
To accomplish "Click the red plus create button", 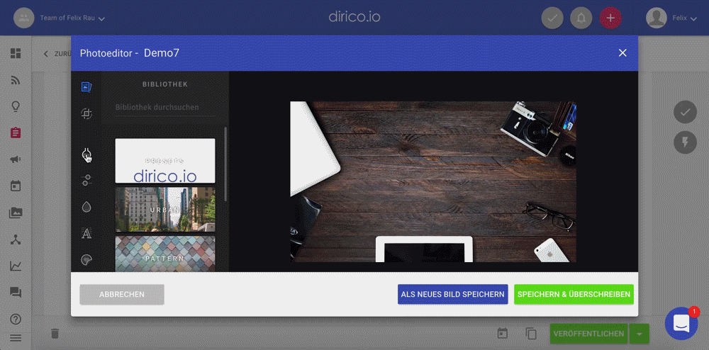I will [x=610, y=18].
